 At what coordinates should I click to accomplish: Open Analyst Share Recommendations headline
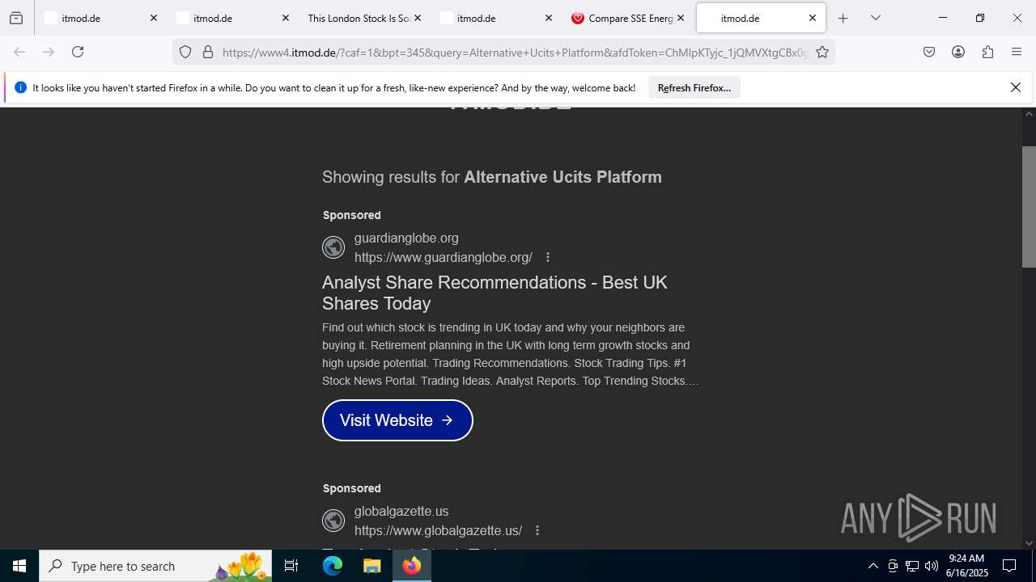pos(495,293)
